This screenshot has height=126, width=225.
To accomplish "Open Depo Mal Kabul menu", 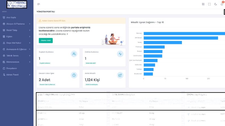I will pyautogui.click(x=14, y=43).
